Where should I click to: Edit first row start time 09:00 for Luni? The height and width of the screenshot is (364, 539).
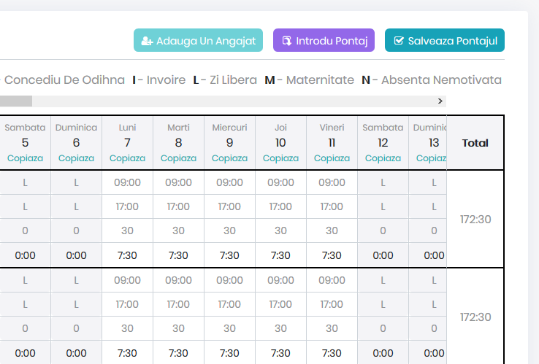pos(127,182)
